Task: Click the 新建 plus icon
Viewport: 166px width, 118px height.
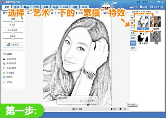Action: coord(141,7)
